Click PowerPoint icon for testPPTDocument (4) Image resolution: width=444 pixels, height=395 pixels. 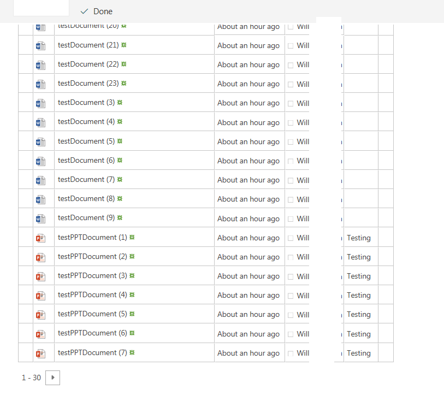(40, 296)
